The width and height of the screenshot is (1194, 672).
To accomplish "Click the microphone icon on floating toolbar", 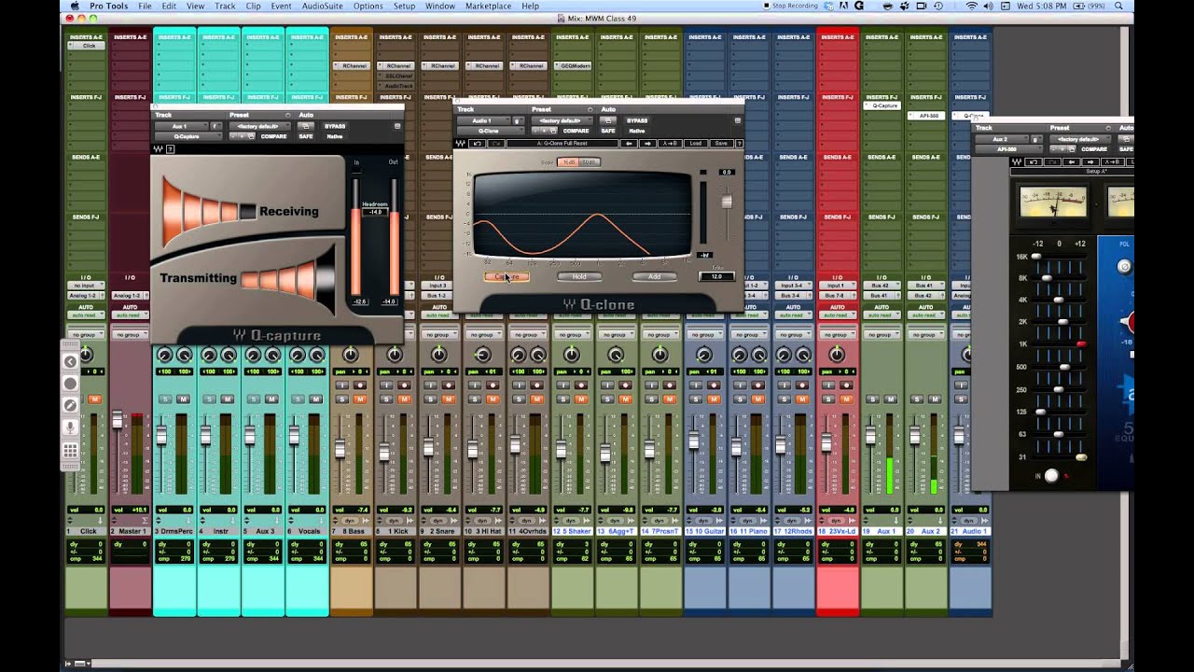I will pyautogui.click(x=70, y=428).
